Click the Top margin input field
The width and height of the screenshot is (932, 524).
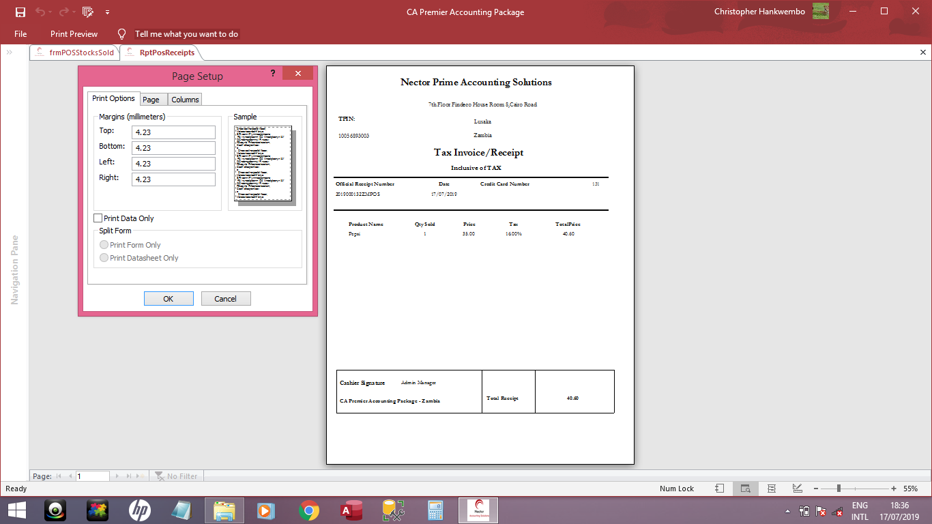tap(174, 132)
